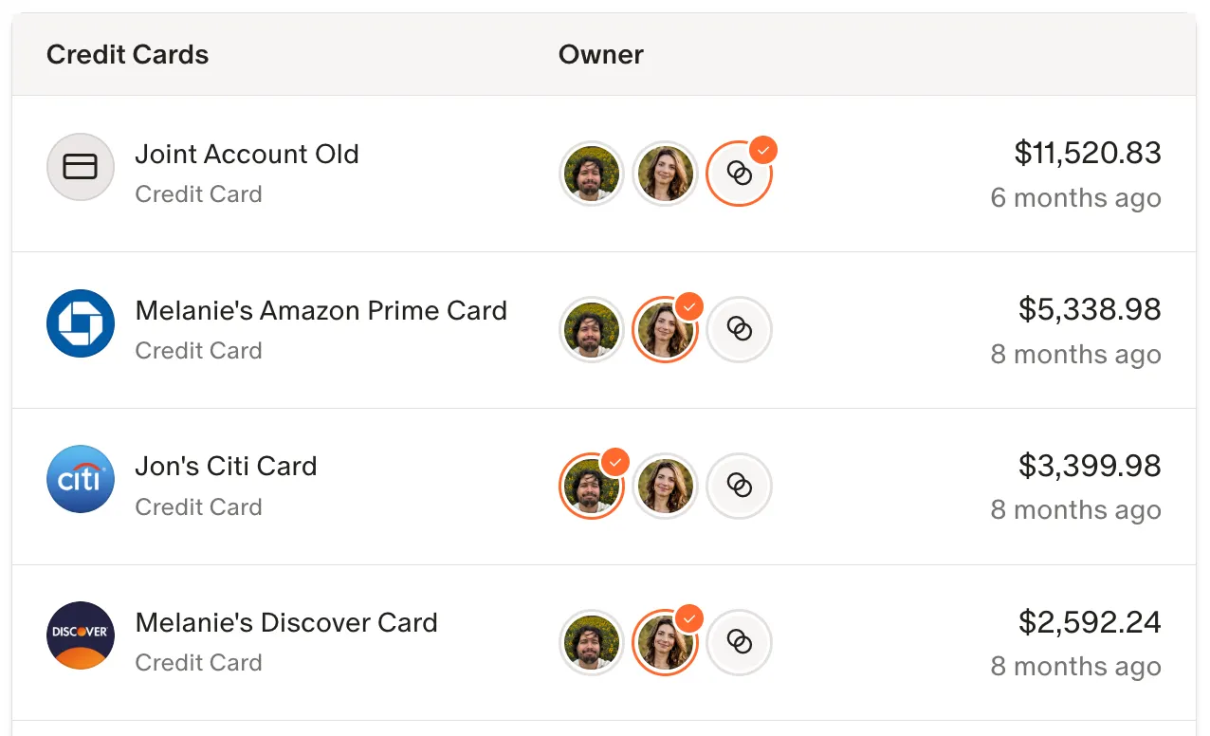This screenshot has height=736, width=1210.
Task: Select Melanie's avatar on Amazon Prime Card row
Action: coord(665,330)
